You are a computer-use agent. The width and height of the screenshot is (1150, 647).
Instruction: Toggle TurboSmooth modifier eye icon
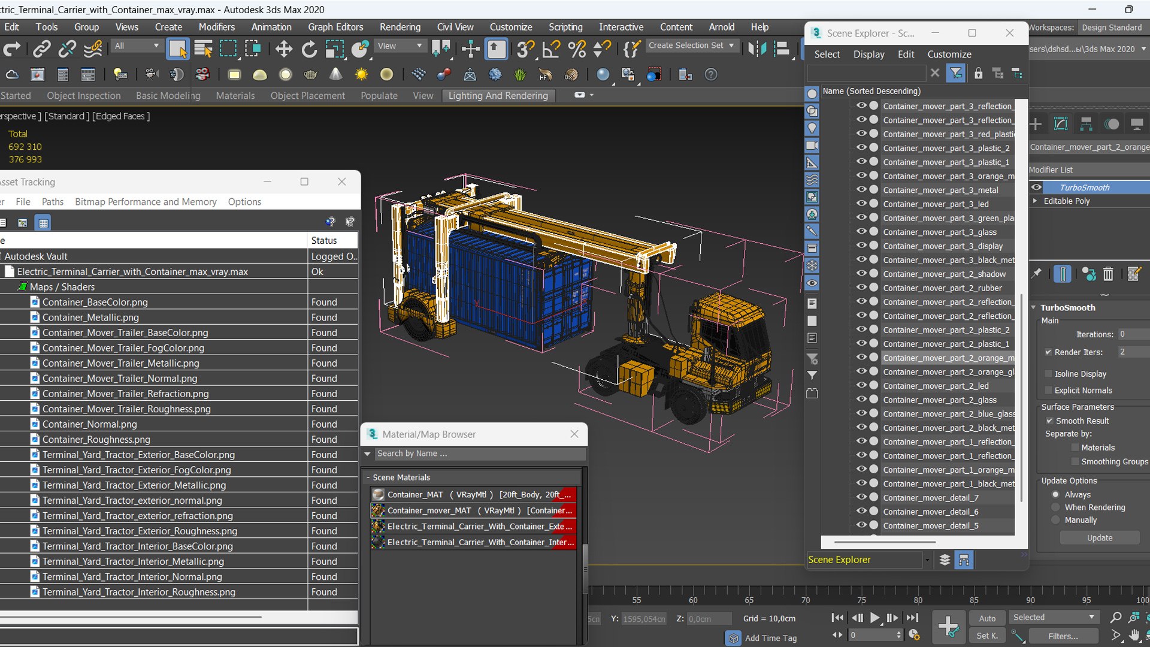1036,187
